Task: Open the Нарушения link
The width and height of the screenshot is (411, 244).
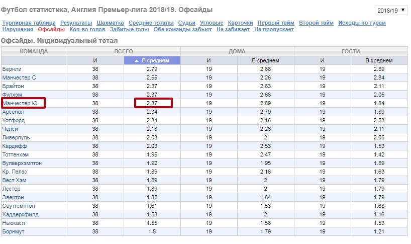Action: [x=18, y=29]
